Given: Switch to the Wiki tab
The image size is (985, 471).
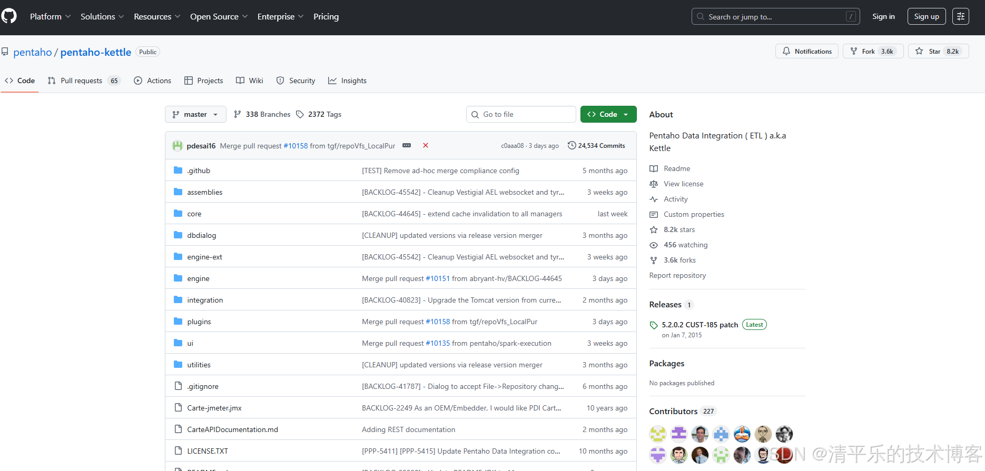Looking at the screenshot, I should point(250,81).
